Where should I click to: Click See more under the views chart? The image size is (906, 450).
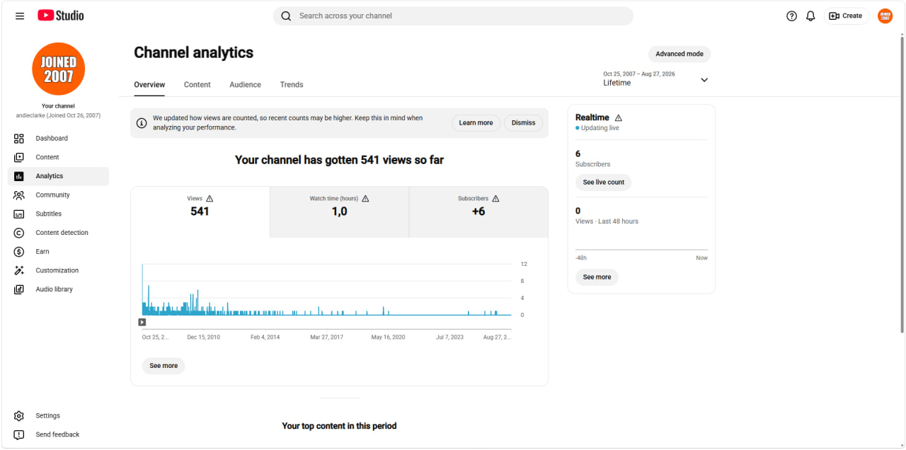pos(164,366)
